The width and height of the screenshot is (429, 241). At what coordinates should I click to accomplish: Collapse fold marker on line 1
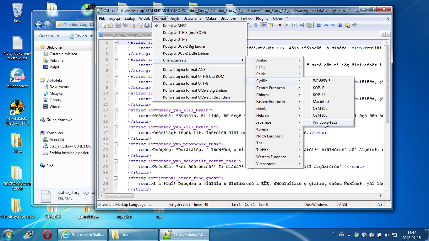(116, 42)
